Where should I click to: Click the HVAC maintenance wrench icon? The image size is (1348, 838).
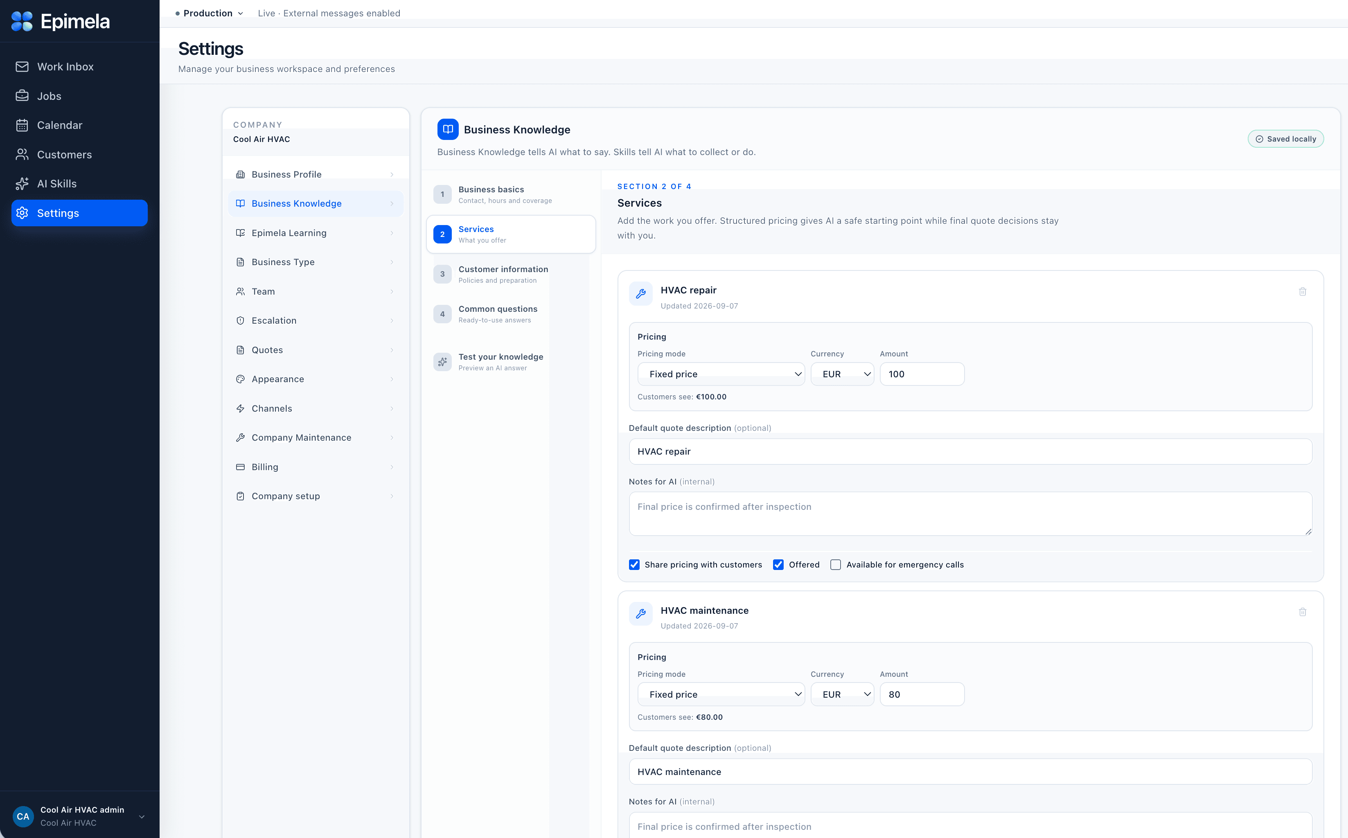[641, 613]
